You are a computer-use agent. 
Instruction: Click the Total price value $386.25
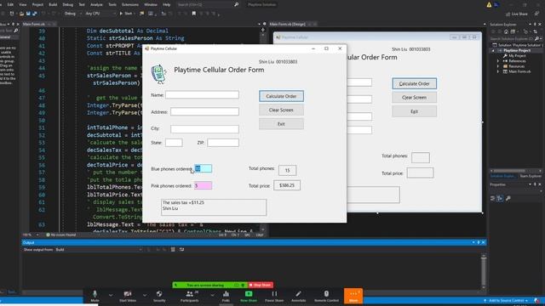287,185
